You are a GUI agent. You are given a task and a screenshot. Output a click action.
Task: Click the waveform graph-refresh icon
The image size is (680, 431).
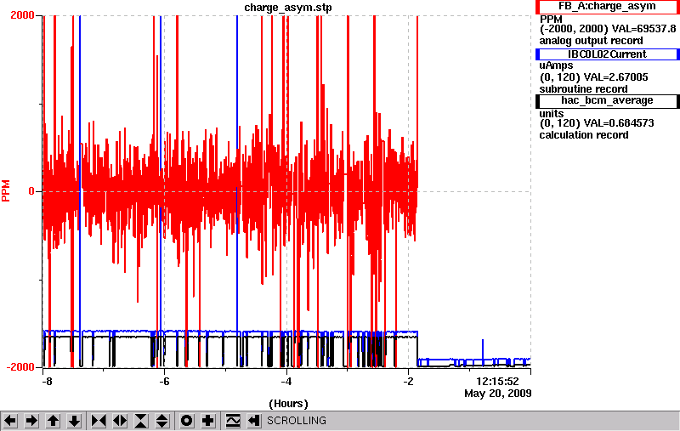233,421
